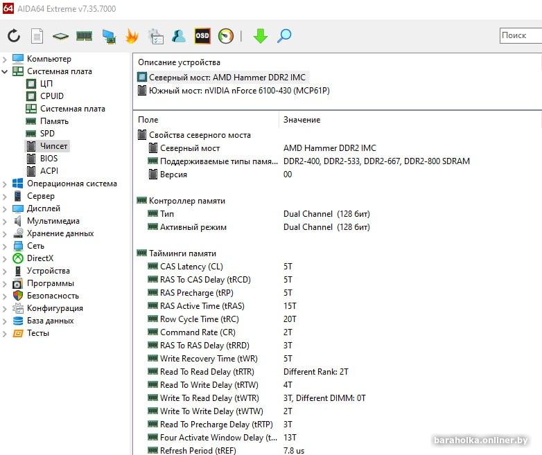Select CPUID in the tree
The height and width of the screenshot is (455, 542).
pos(52,96)
